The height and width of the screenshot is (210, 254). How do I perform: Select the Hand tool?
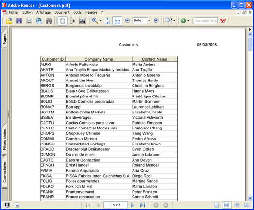(62, 21)
